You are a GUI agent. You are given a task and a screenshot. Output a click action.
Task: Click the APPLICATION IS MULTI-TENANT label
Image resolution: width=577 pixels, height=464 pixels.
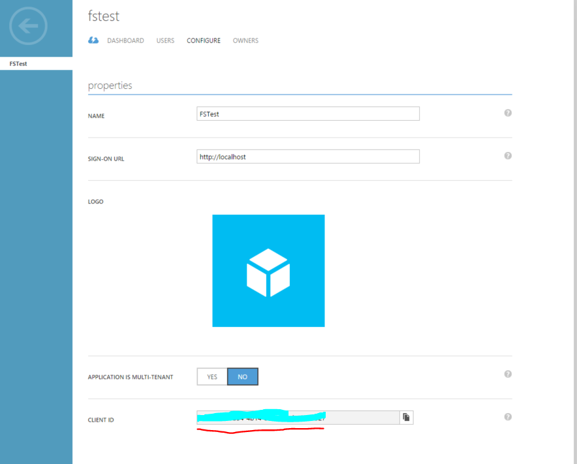click(131, 377)
